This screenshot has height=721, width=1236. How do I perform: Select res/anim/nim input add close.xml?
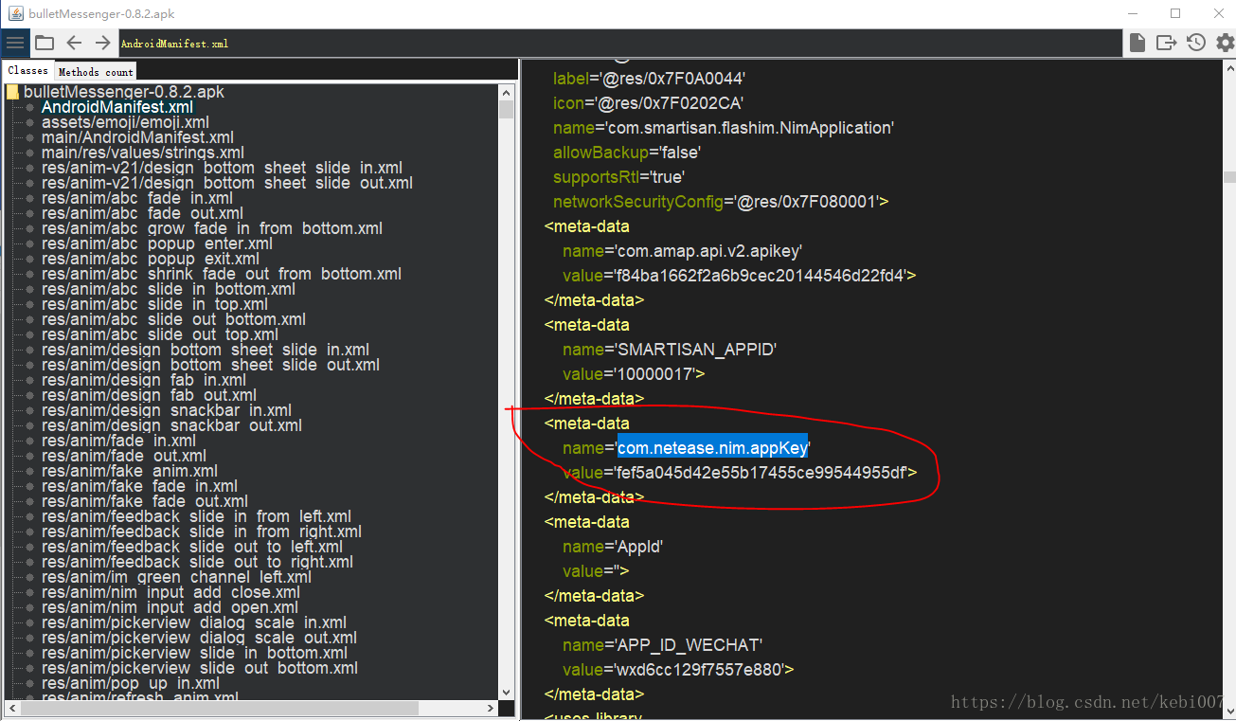click(x=170, y=592)
